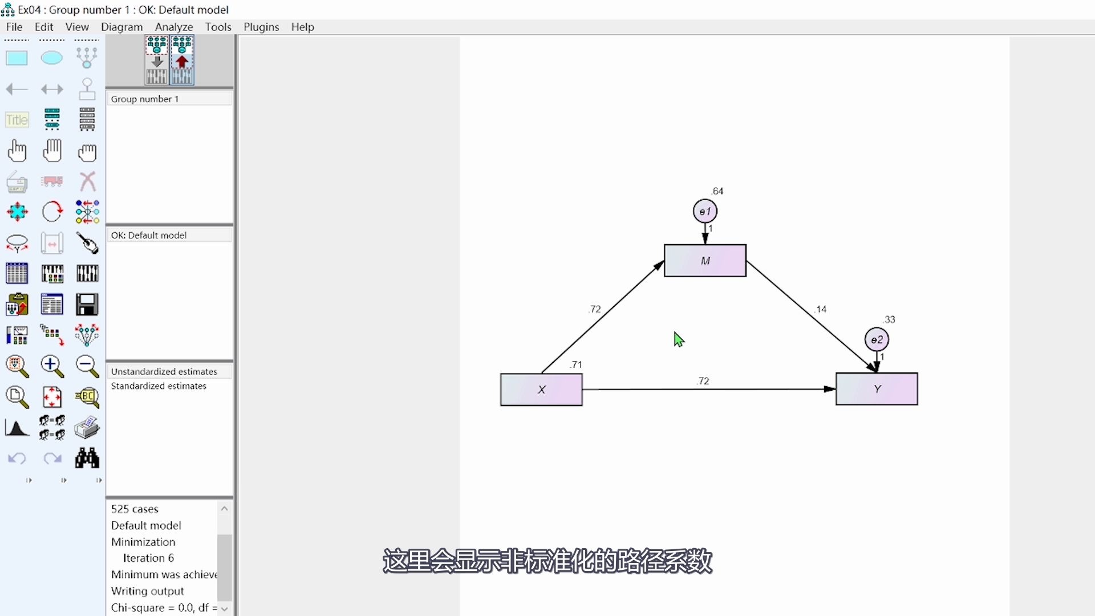Click the binoculars search icon
Screen dimensions: 1095x616
point(87,458)
